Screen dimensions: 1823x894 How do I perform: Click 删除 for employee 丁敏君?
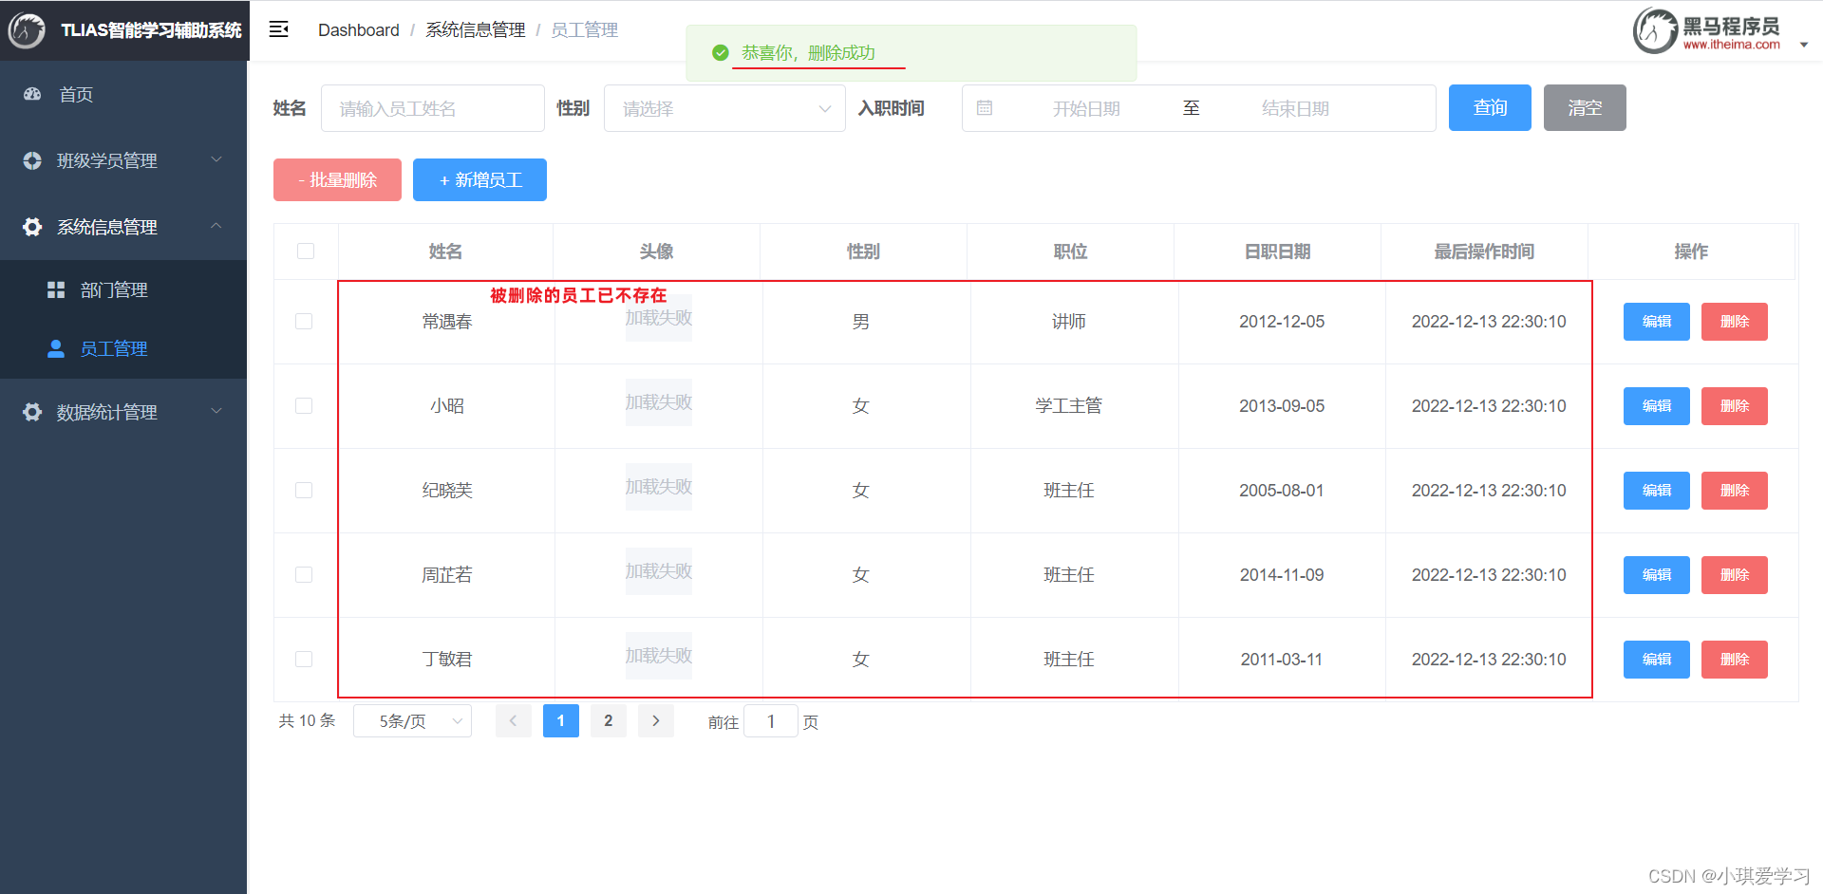pyautogui.click(x=1735, y=660)
